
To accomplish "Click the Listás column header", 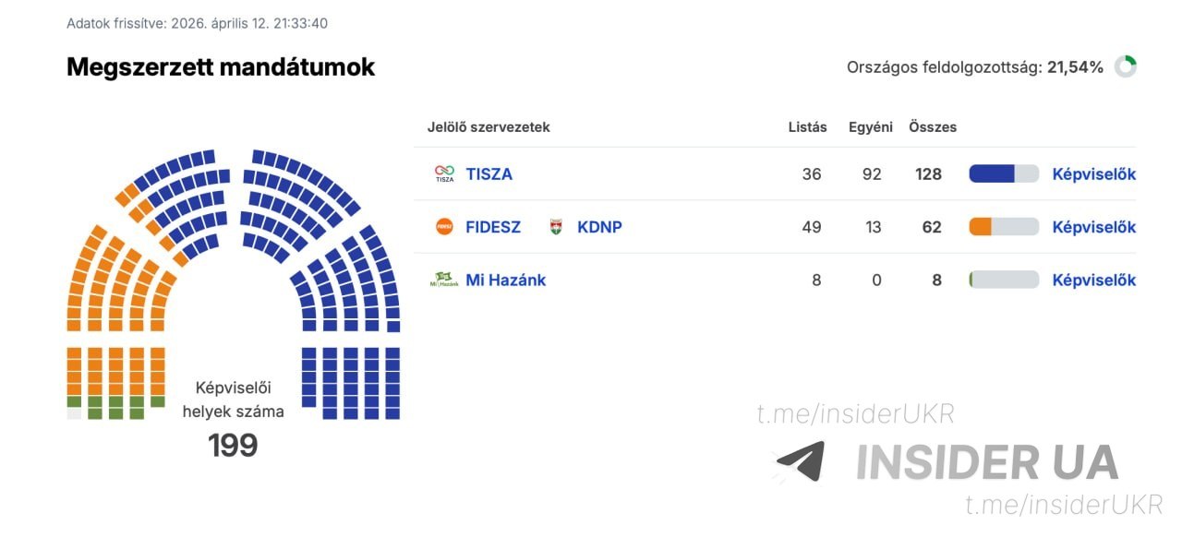I will tap(807, 127).
